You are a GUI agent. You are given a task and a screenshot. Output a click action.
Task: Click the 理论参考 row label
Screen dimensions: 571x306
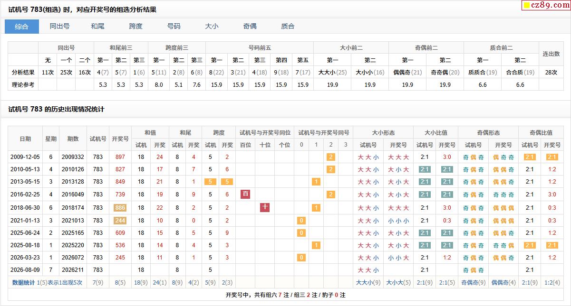click(x=23, y=85)
